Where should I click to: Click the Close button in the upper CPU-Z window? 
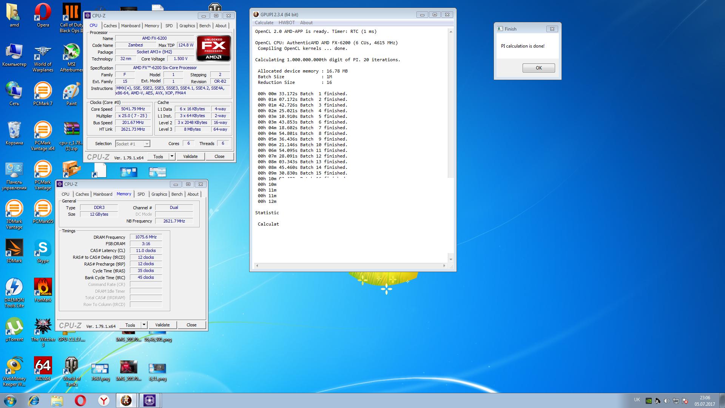[219, 156]
